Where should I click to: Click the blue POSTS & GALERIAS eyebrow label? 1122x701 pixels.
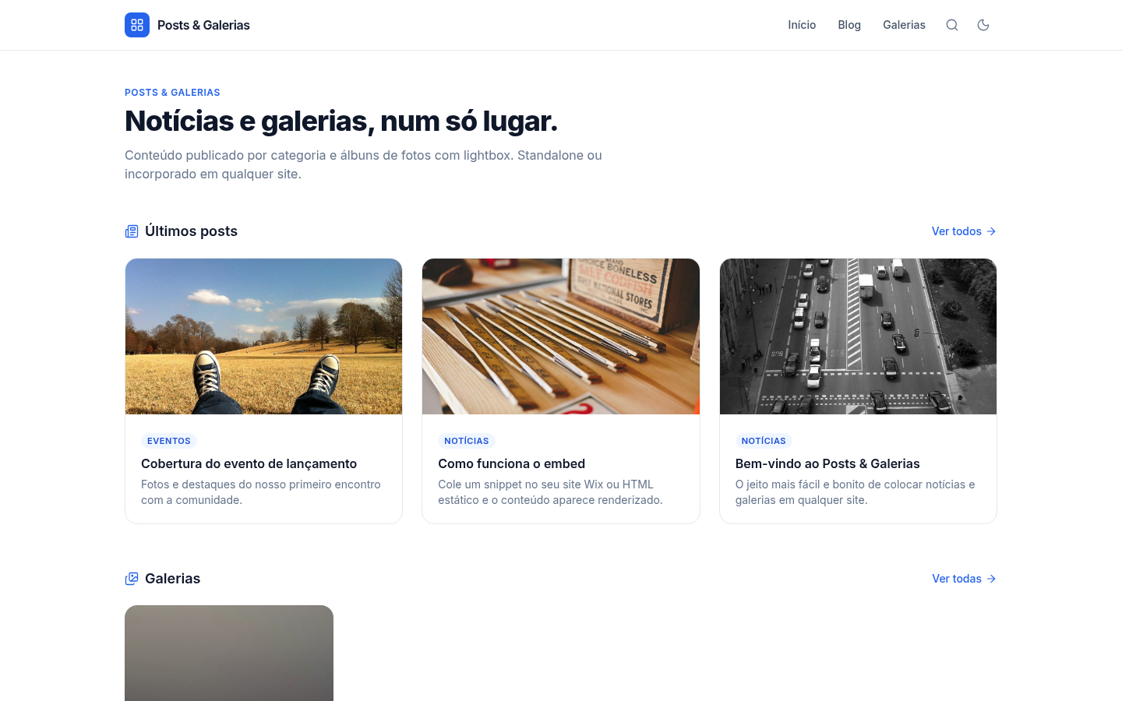172,92
